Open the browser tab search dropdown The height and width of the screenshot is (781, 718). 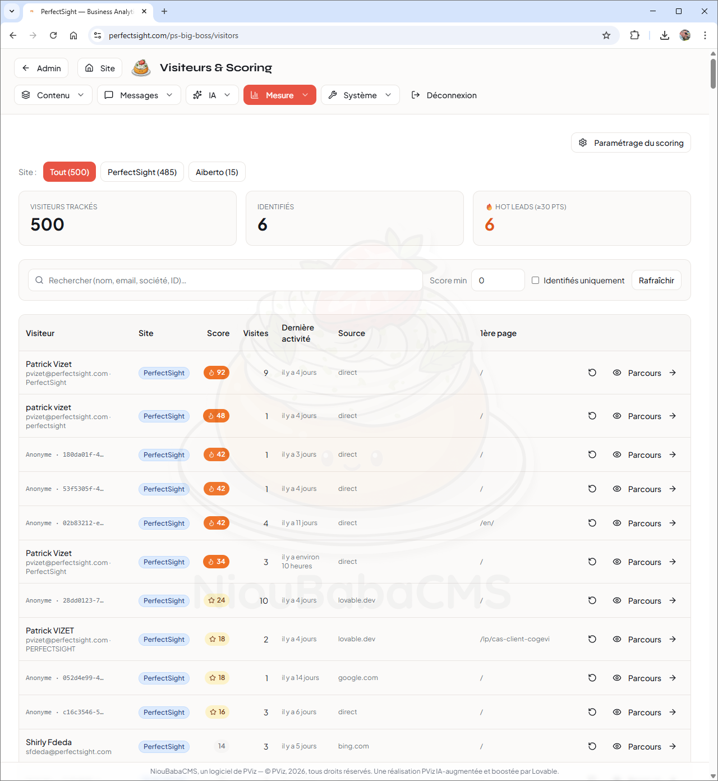click(x=12, y=11)
